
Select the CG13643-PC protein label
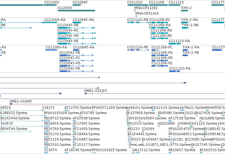pyautogui.click(x=70, y=58)
